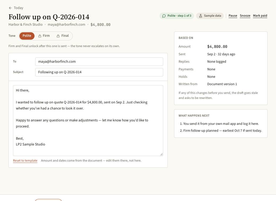
Task: Click the Amount value $4,800.00 in Based On
Action: 217,47
